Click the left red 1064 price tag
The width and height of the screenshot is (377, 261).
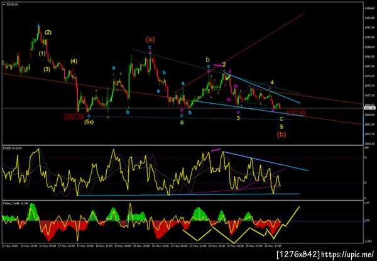74,116
